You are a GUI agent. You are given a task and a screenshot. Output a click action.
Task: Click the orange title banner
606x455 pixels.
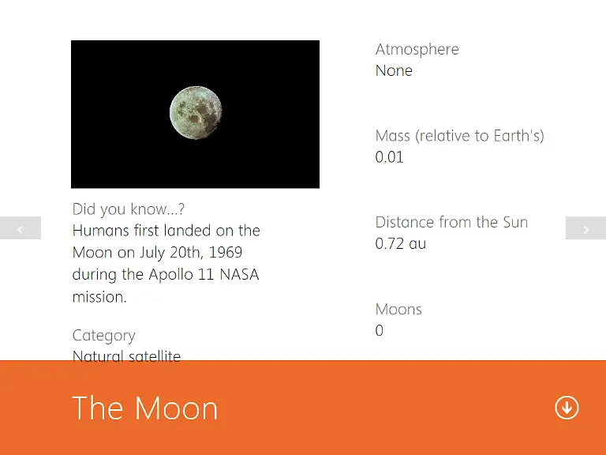pyautogui.click(x=303, y=408)
